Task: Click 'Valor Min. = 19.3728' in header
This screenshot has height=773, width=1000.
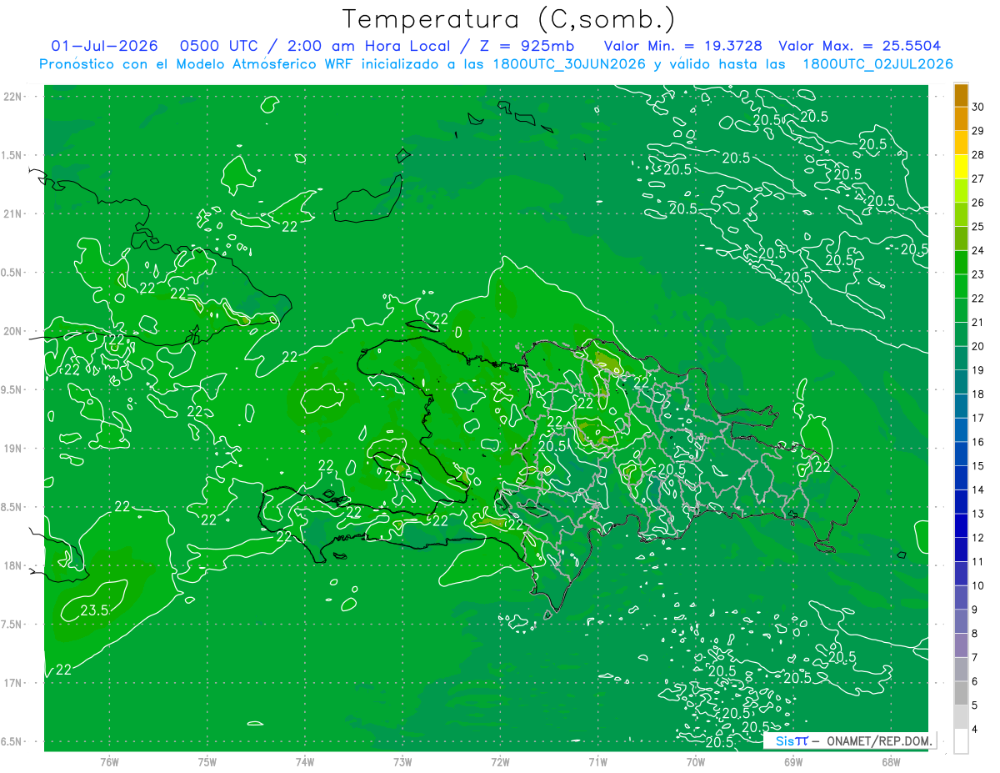Action: 682,46
